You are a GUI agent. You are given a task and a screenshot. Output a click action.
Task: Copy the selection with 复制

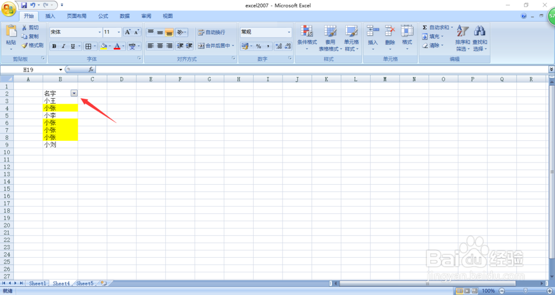[30, 37]
